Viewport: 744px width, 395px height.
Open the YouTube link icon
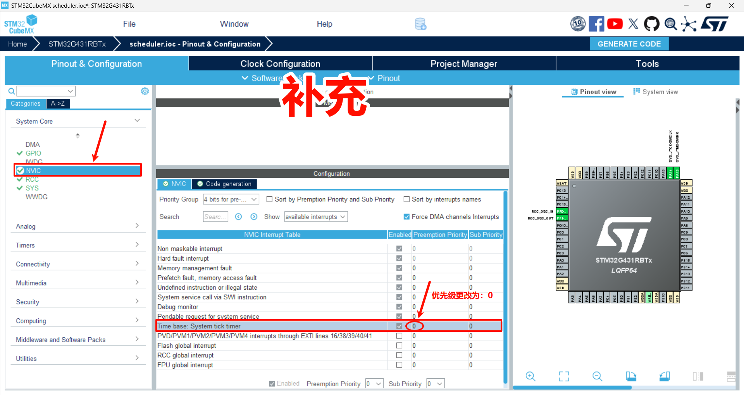point(615,24)
